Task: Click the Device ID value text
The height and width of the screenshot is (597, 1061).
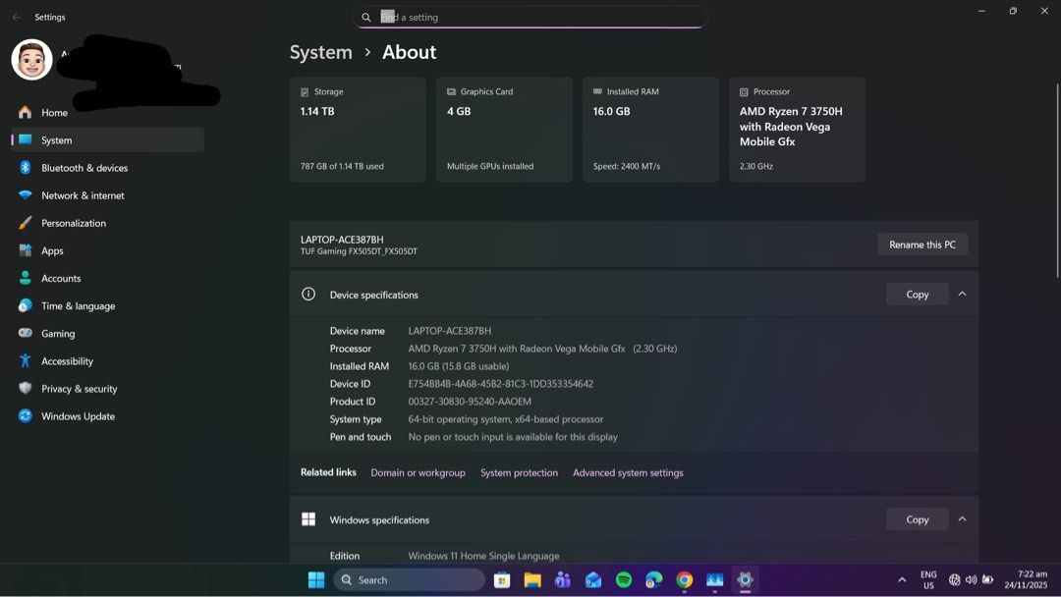Action: (501, 383)
